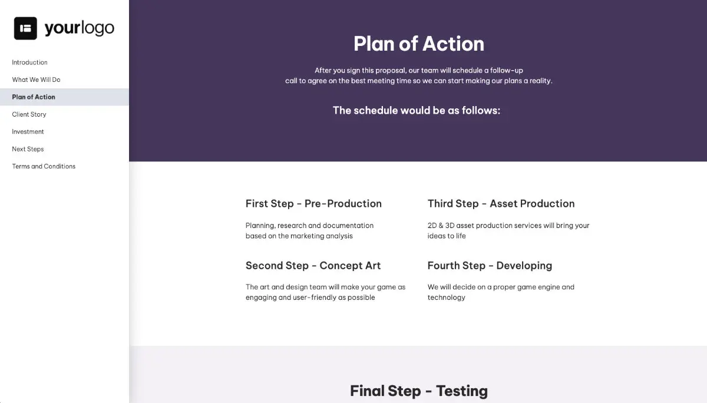Click the Fourth Step - Developing heading

coord(490,265)
